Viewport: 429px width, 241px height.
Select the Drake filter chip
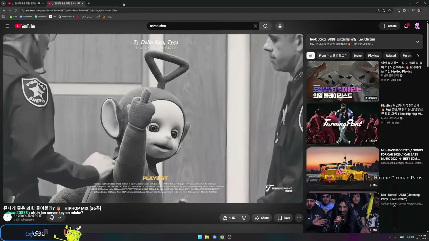pos(358,56)
